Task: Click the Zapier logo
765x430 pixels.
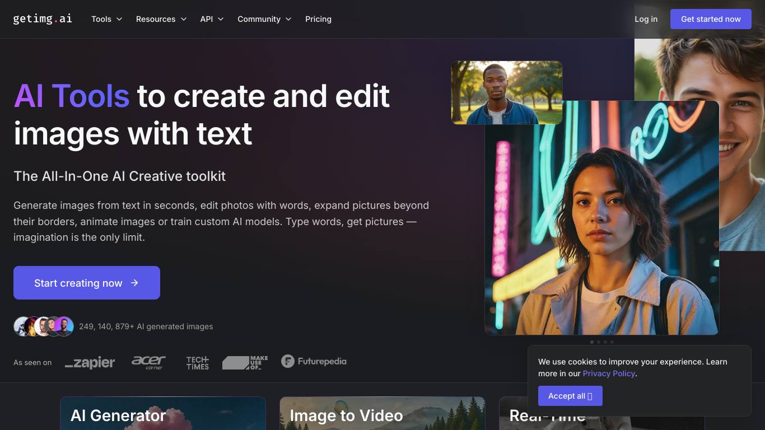Action: (90, 362)
